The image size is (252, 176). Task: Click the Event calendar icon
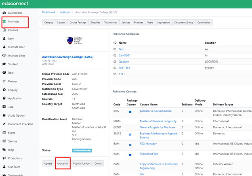4,132
